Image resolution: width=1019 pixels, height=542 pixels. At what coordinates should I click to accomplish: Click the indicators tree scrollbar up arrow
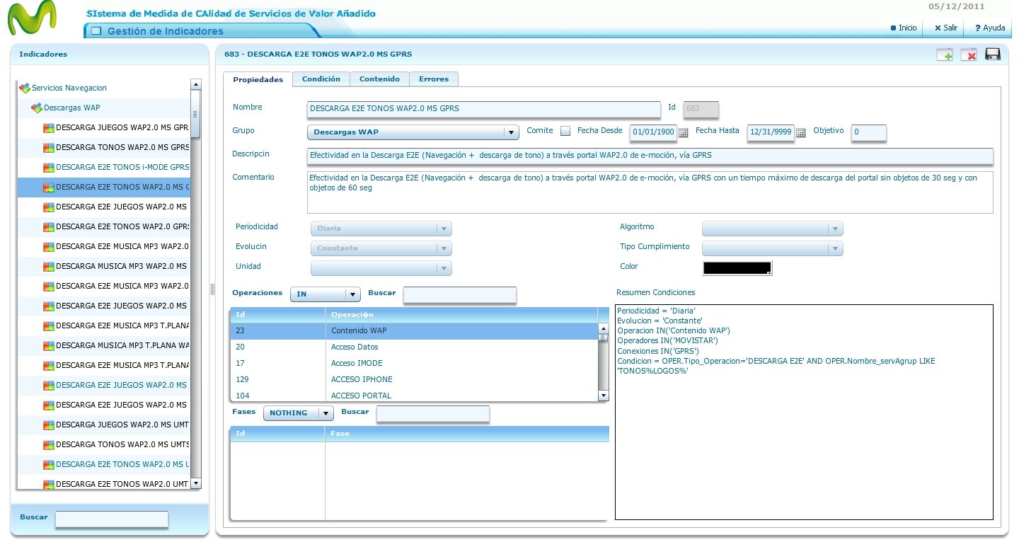coord(196,84)
